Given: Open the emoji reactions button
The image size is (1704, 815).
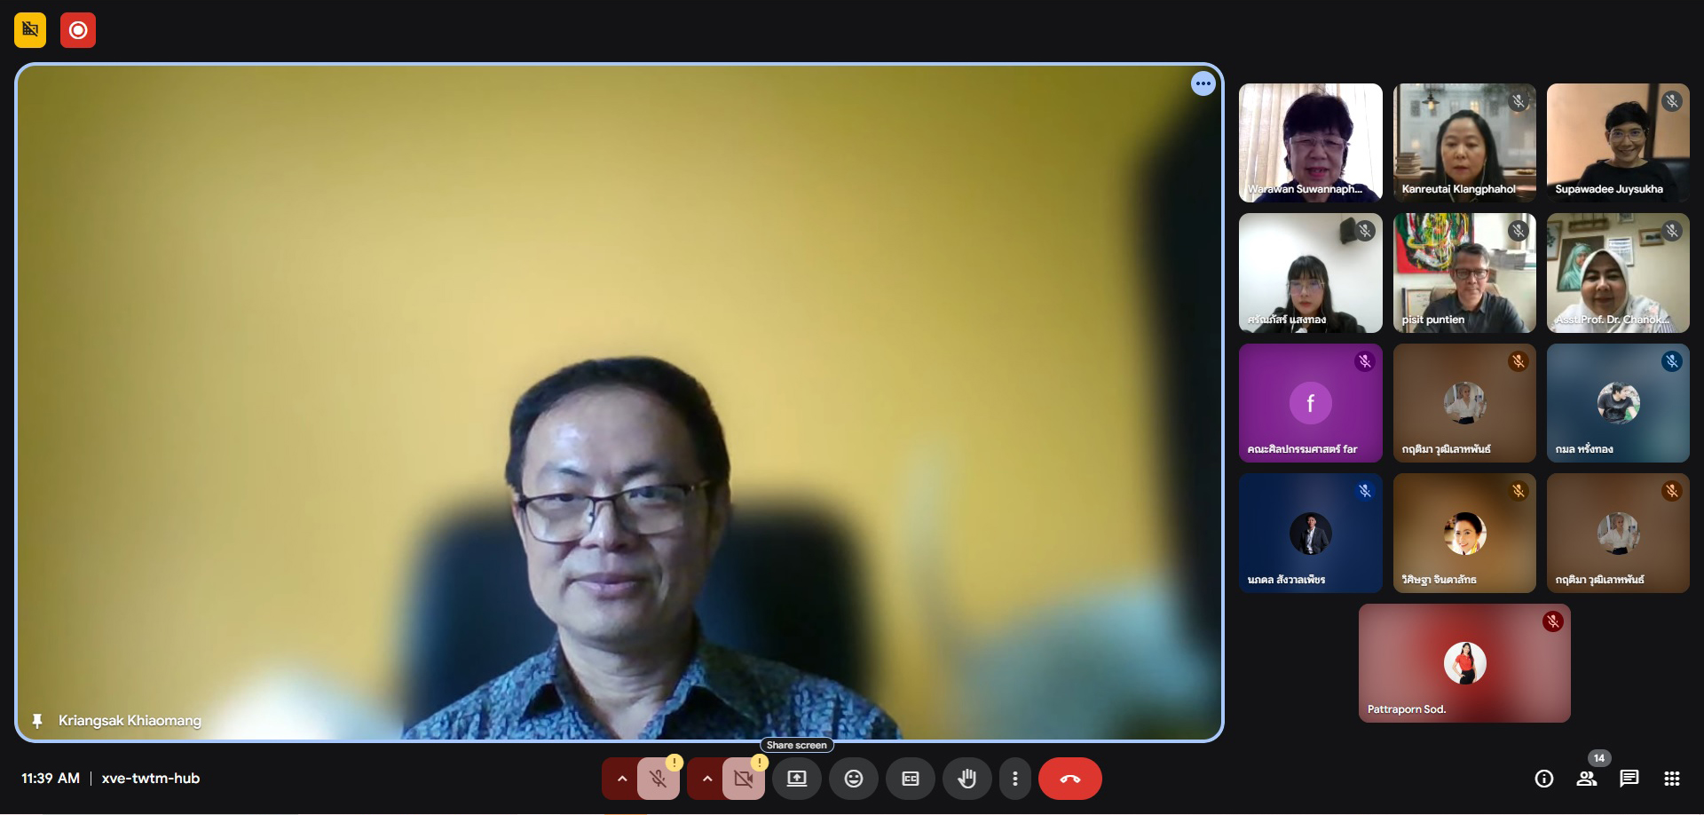Looking at the screenshot, I should click(853, 779).
